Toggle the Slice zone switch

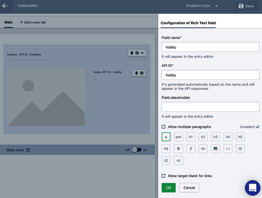[137, 150]
